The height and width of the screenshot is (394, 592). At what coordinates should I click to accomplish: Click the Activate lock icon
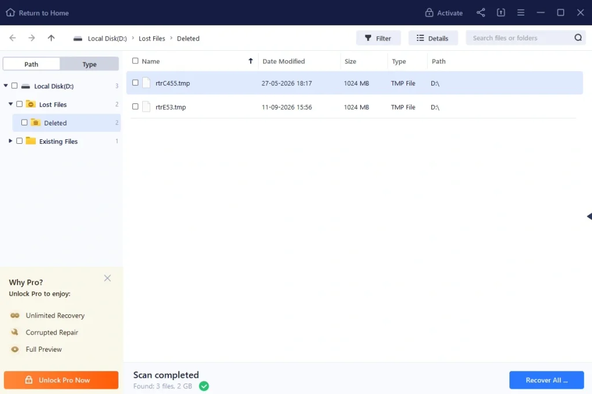(x=429, y=13)
